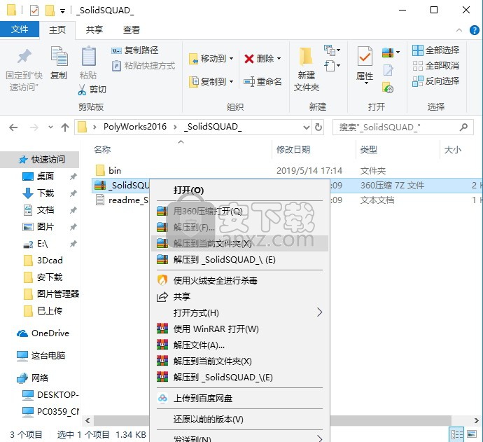Switch to the Details view icon
Viewport: 483px width, 442px height.
point(456,434)
